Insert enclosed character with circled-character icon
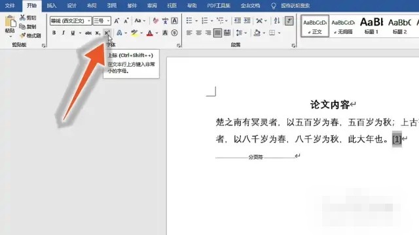Screen dimensions: 419x235 click(x=175, y=33)
